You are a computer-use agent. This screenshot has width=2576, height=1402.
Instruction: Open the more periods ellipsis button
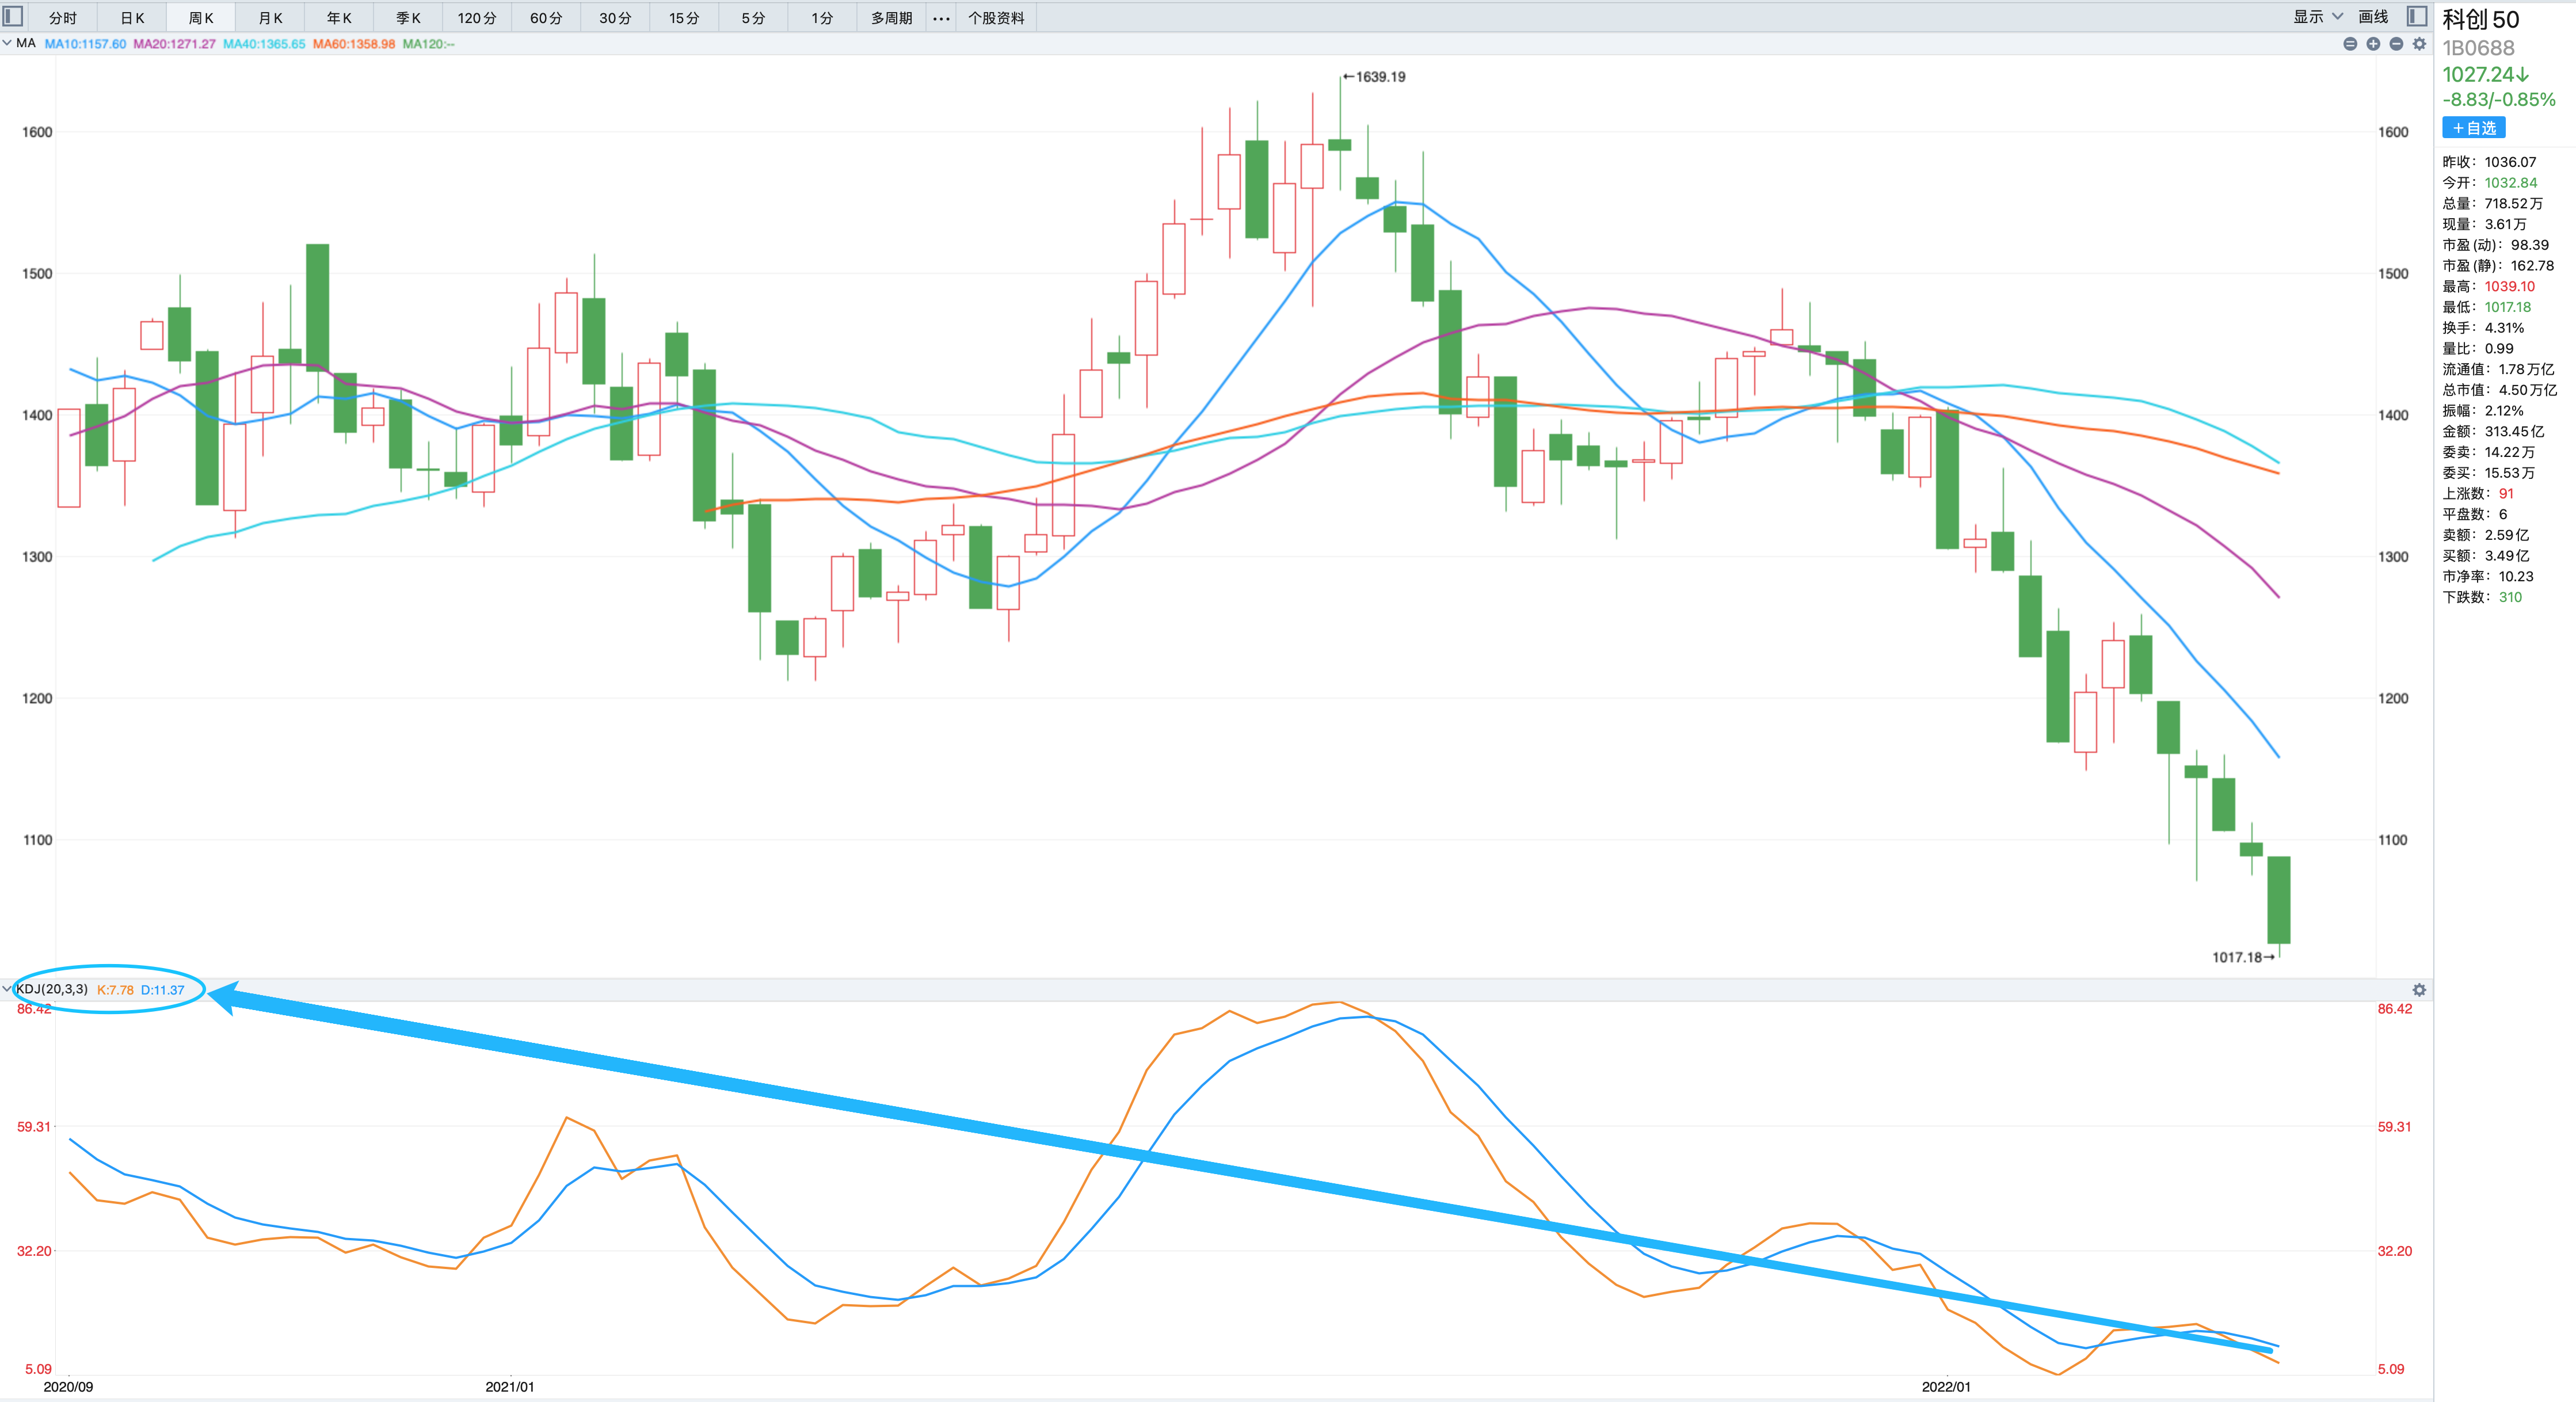[x=940, y=18]
